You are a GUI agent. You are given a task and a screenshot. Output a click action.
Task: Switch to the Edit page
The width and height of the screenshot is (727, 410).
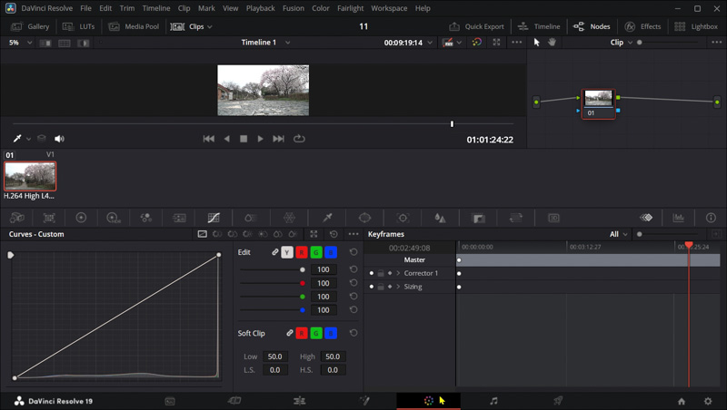point(300,401)
